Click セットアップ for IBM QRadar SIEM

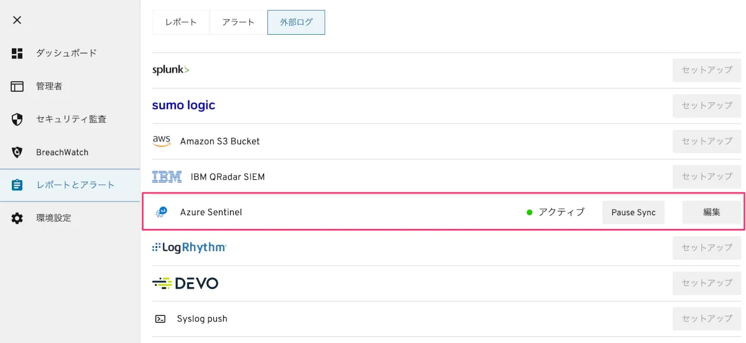(707, 177)
